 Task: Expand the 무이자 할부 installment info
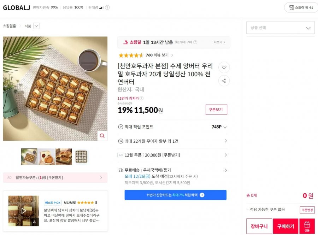click(225, 141)
